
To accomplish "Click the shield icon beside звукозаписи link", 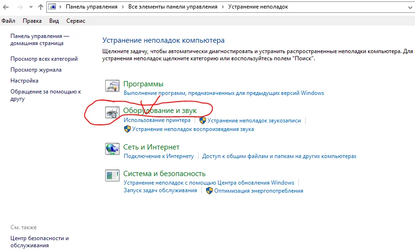I will click(202, 121).
